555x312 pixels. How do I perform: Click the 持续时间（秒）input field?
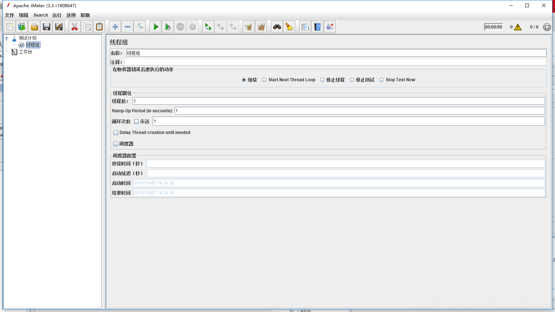(346, 164)
